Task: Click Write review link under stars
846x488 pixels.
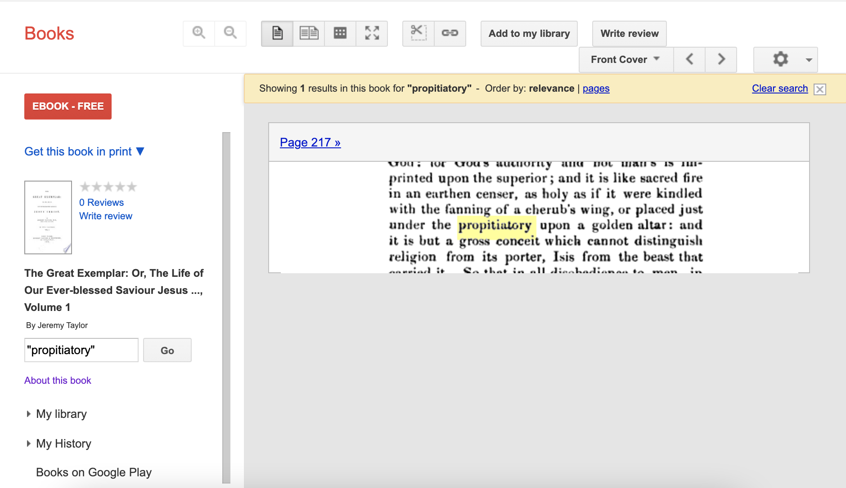Action: tap(106, 216)
